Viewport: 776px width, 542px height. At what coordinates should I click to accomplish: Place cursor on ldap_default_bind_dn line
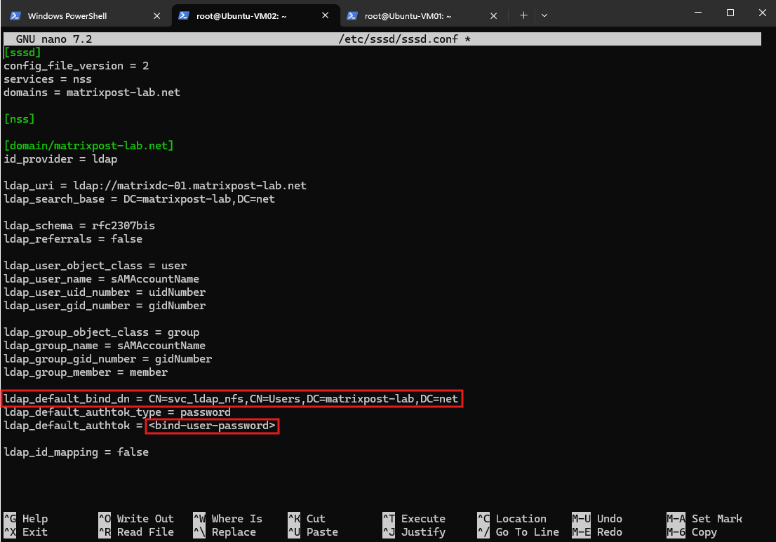pos(232,399)
